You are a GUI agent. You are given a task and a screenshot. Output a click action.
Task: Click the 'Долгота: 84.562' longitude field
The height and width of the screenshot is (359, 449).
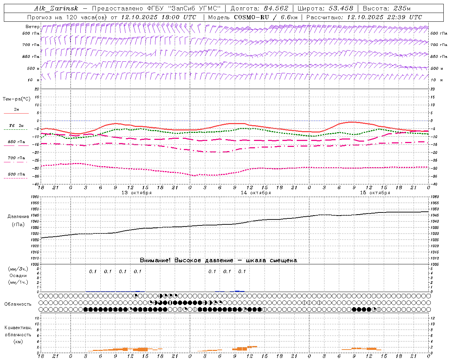tap(259, 8)
